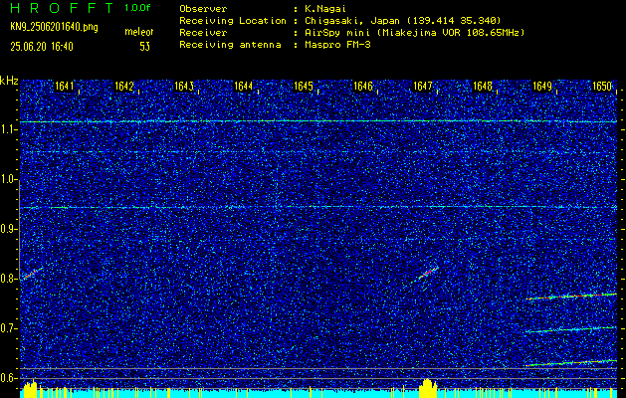Click the version label 1.00f
Screen dimensions: 626x398
[137, 8]
